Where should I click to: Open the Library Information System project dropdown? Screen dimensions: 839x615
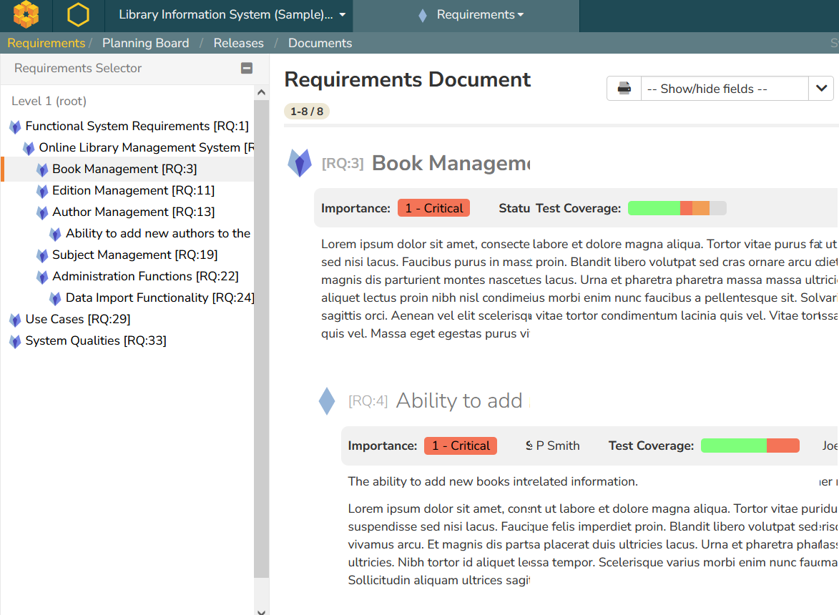point(232,15)
